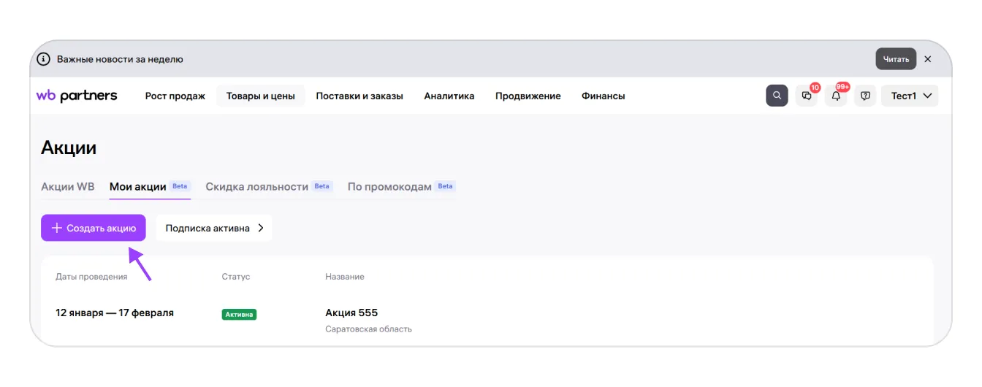The height and width of the screenshot is (387, 982).
Task: Close the weekly news banner
Action: point(928,59)
